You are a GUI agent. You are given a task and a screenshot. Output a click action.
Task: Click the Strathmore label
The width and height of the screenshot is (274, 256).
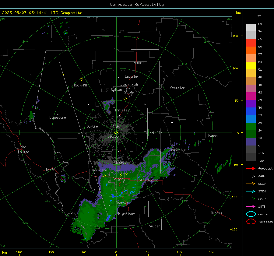[148, 180]
